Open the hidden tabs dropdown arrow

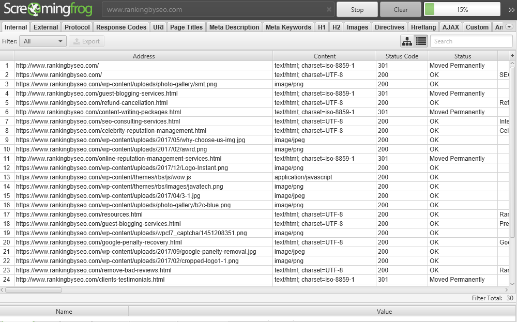[509, 27]
